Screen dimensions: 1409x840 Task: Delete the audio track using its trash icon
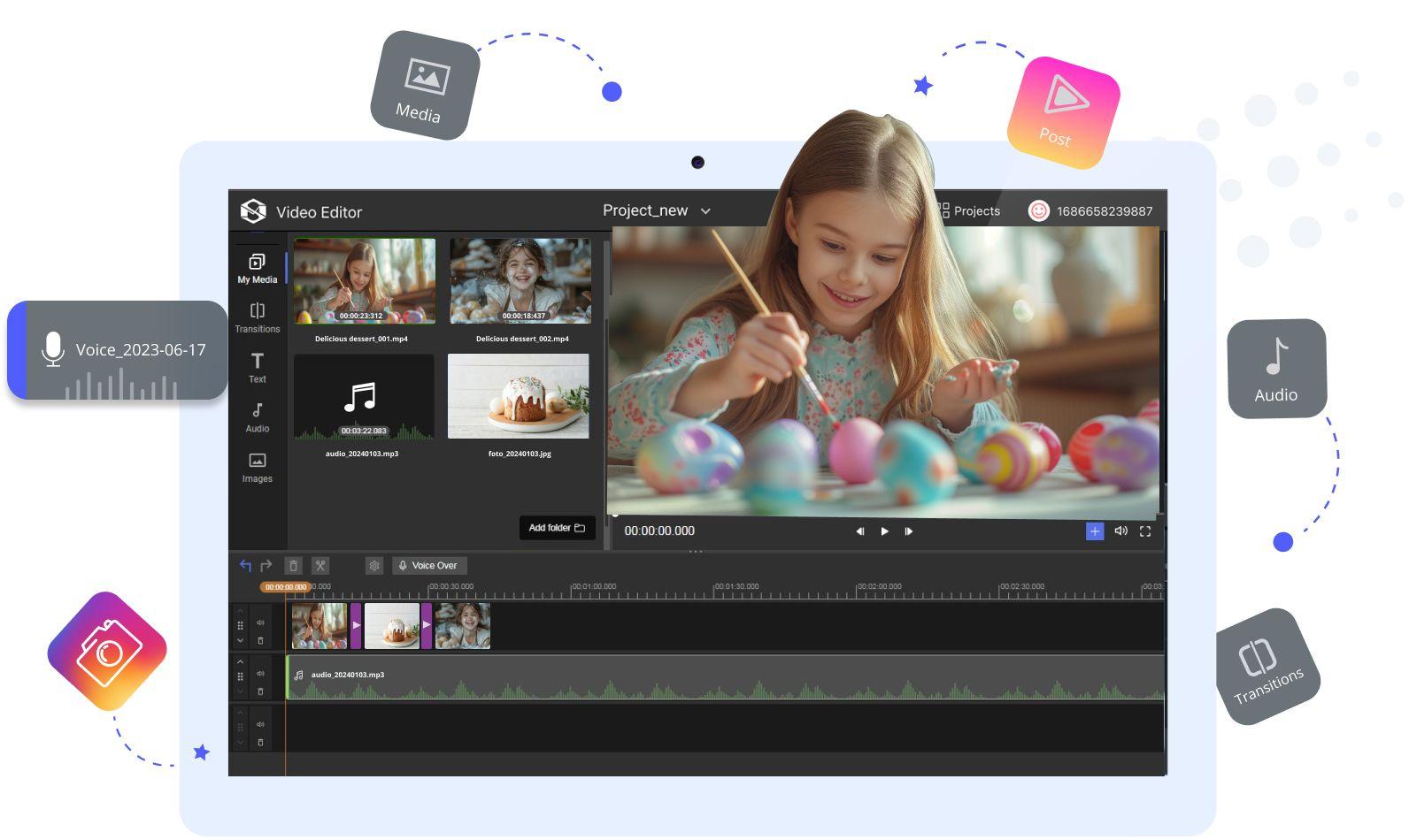pyautogui.click(x=260, y=691)
